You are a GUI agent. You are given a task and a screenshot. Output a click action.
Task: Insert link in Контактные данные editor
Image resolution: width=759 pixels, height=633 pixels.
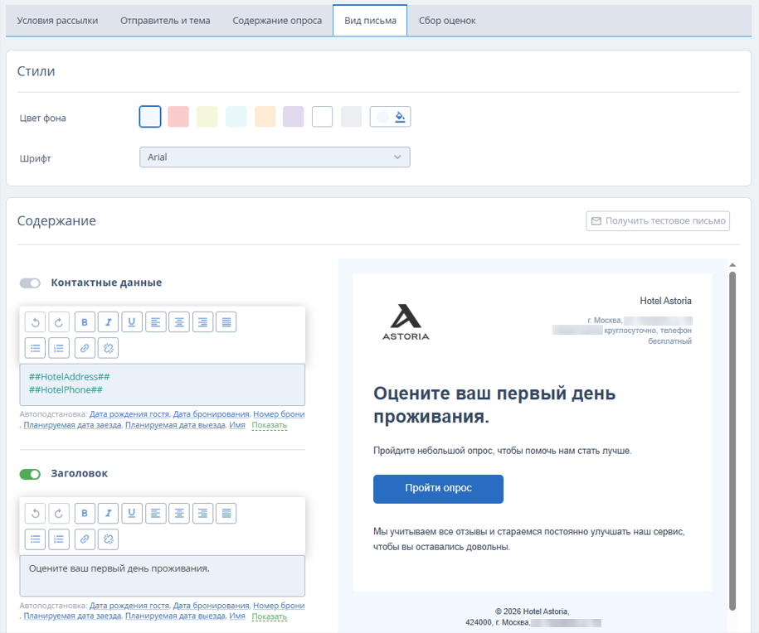pyautogui.click(x=85, y=348)
